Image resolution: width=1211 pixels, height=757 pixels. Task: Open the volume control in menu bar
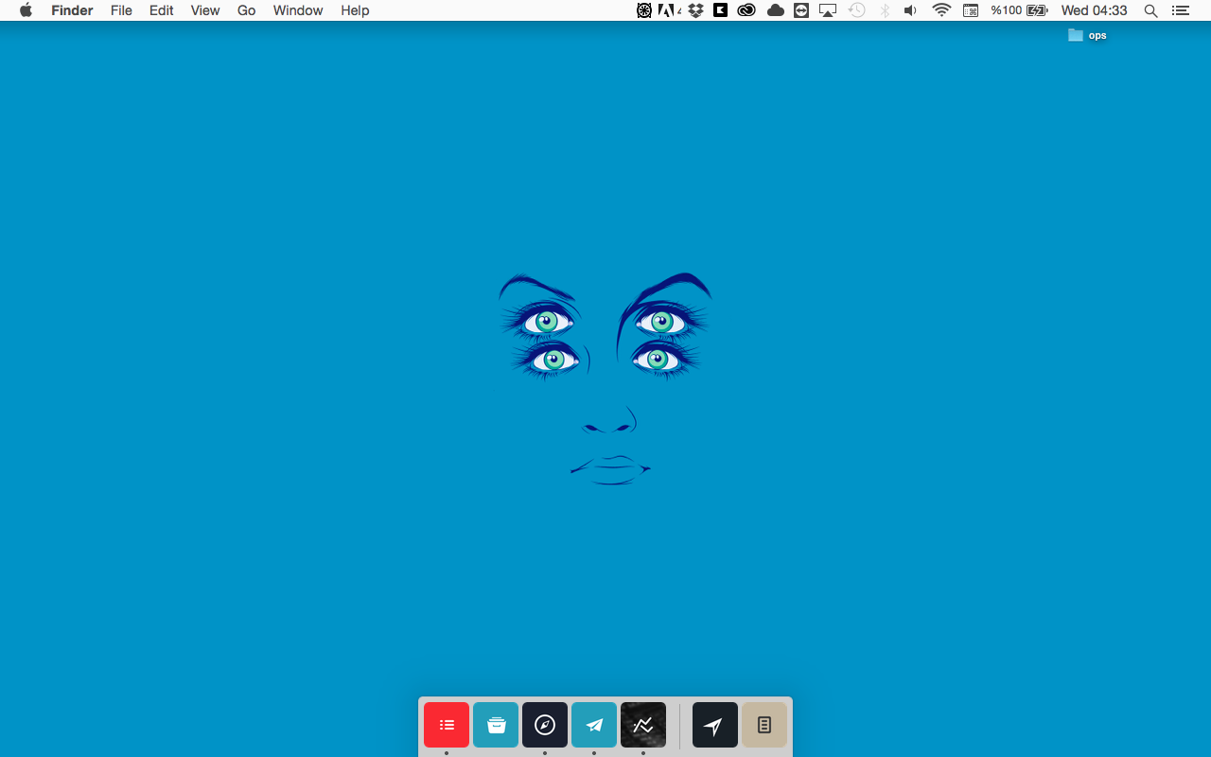point(910,10)
